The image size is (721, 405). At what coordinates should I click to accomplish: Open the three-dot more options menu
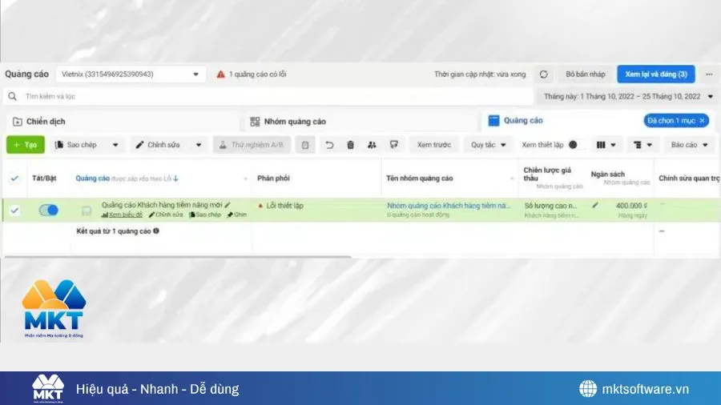[708, 74]
